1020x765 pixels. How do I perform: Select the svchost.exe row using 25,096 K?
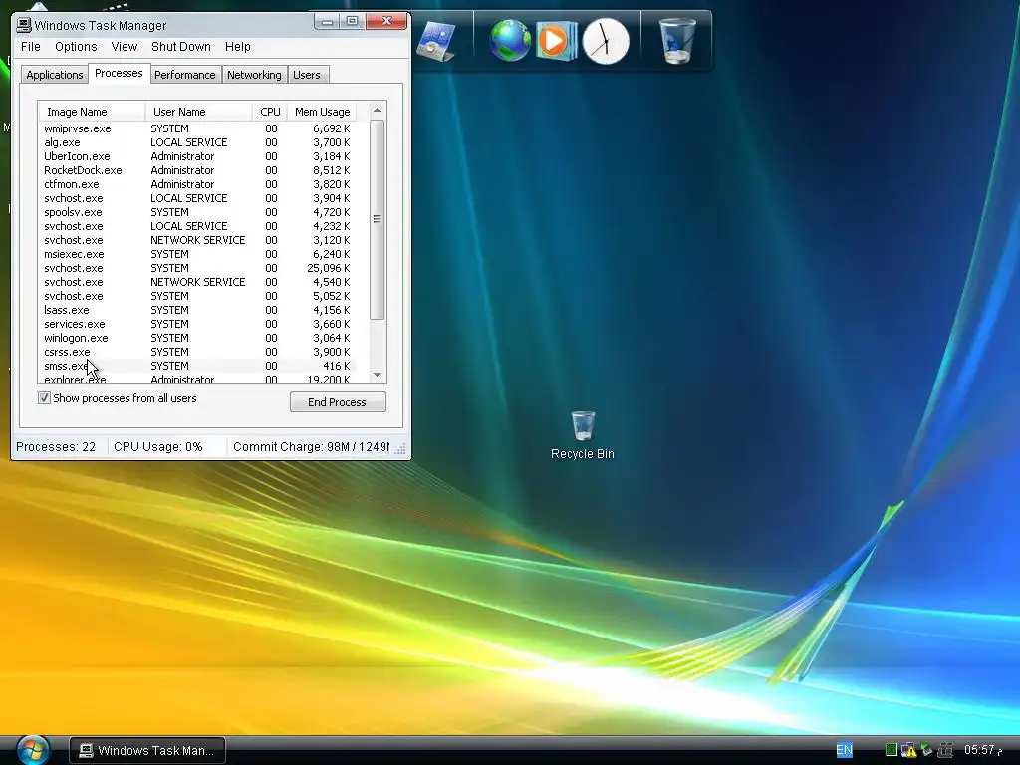(x=198, y=268)
